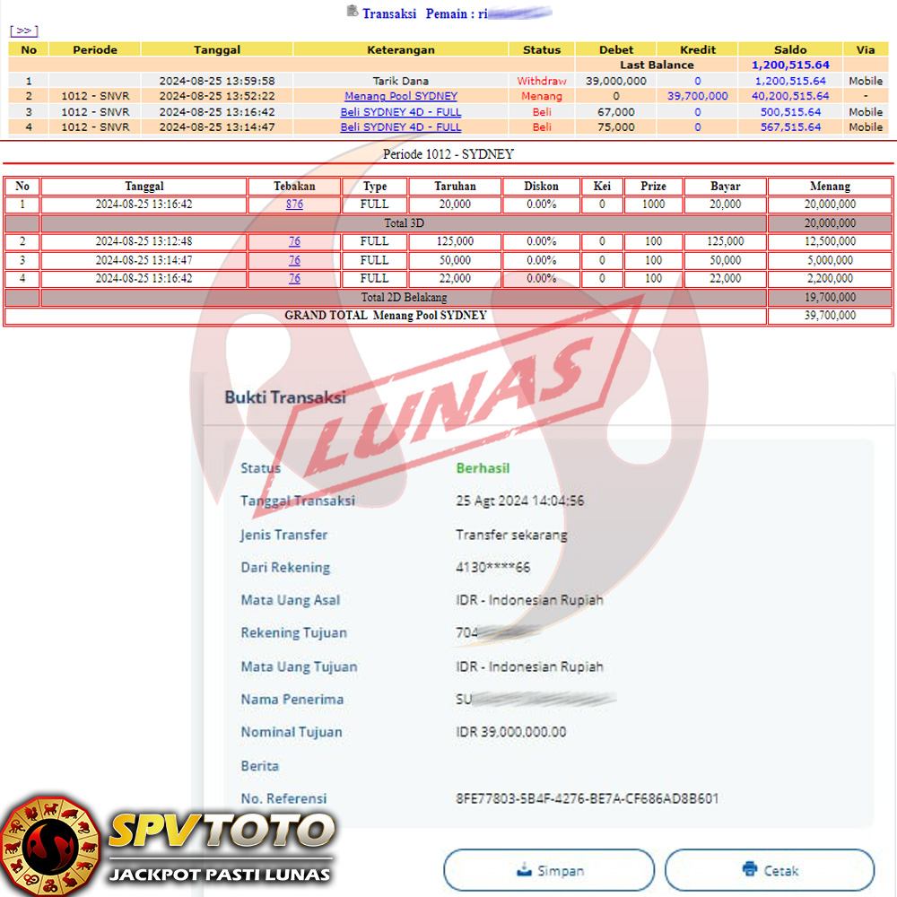897x897 pixels.
Task: Click the Transaksi icon beside the page title
Action: 352,12
